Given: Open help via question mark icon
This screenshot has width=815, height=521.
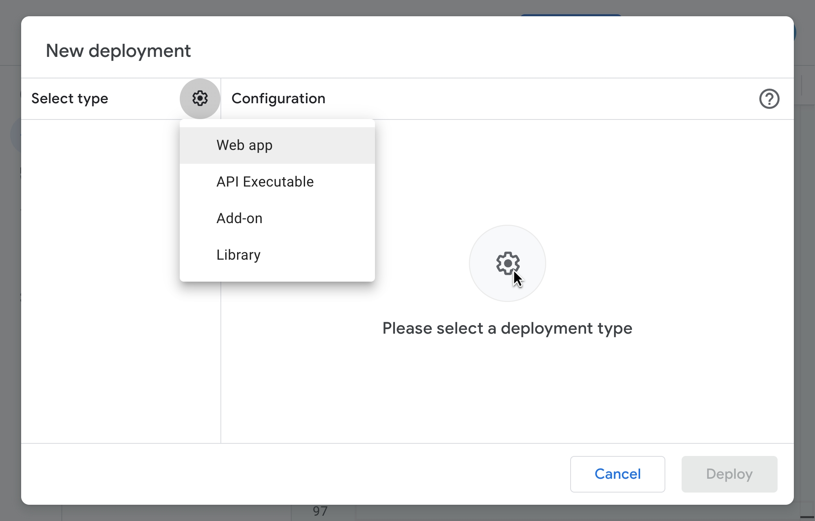Looking at the screenshot, I should [769, 99].
